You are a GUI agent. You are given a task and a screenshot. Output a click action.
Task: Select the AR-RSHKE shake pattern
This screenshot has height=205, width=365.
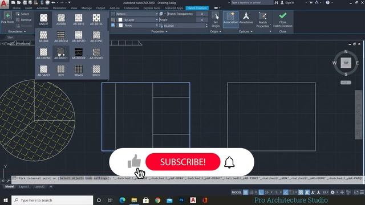coord(96,54)
